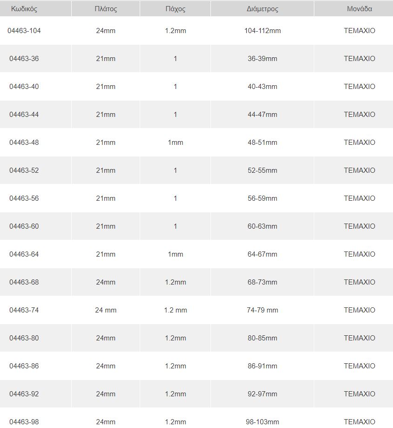Viewport: 393px width, 428px height.
Task: Click the 86-91mm diameter cell
Action: [x=262, y=366]
